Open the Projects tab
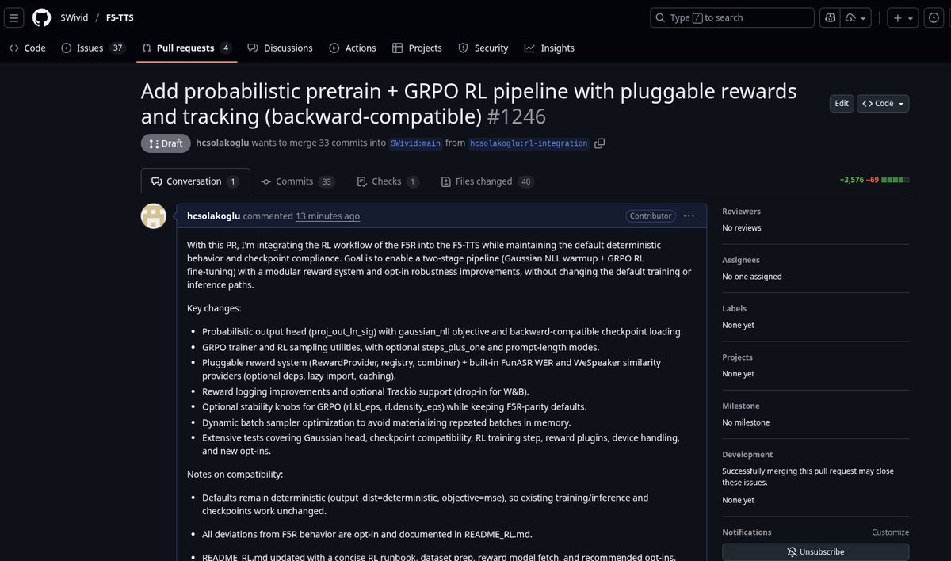Screen dimensions: 951x561 point(417,48)
